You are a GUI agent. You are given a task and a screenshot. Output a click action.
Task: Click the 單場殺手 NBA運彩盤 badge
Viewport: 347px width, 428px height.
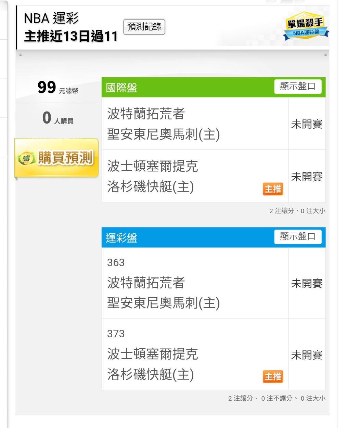[306, 26]
